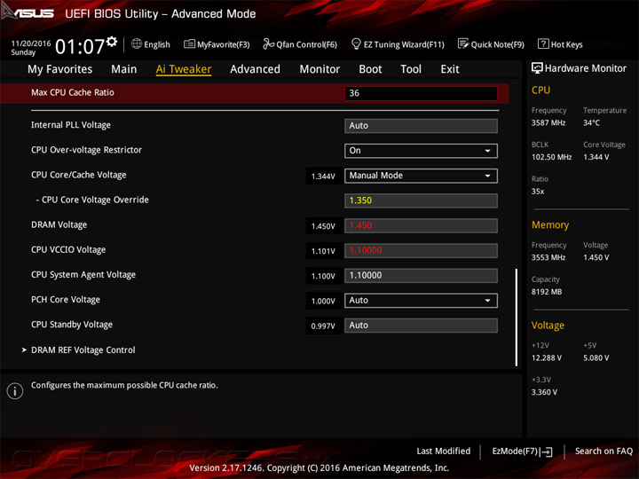
Task: Open the Tool tab
Action: [411, 69]
